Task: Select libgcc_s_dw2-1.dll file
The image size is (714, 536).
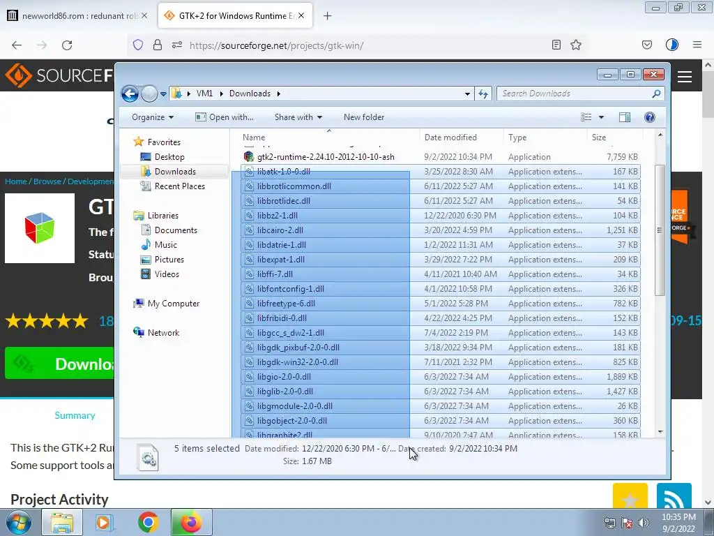Action: click(x=441, y=333)
